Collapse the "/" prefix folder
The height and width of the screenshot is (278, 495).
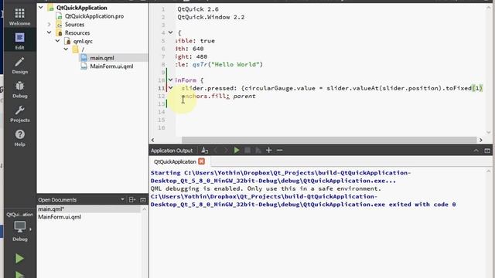pyautogui.click(x=66, y=49)
